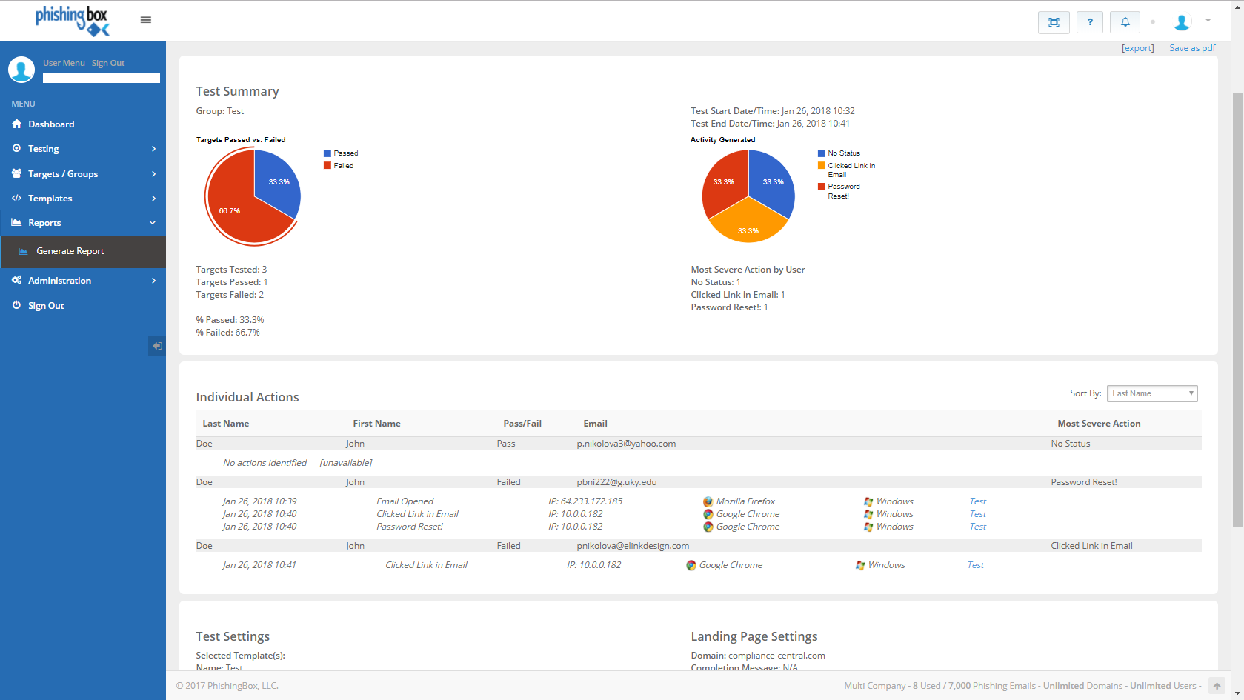
Task: Go to the Dashboard menu item
Action: [x=51, y=124]
